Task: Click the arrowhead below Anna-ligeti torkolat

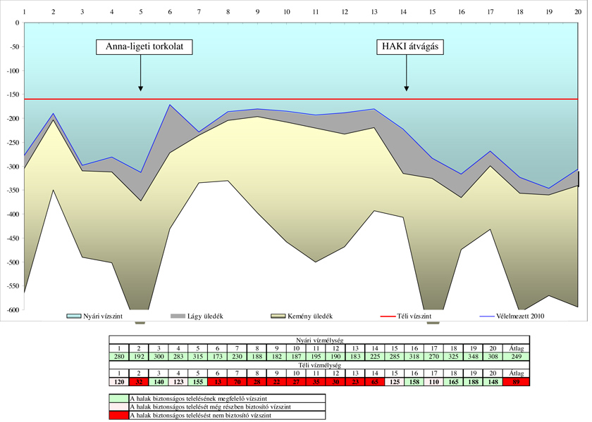Action: pyautogui.click(x=141, y=88)
